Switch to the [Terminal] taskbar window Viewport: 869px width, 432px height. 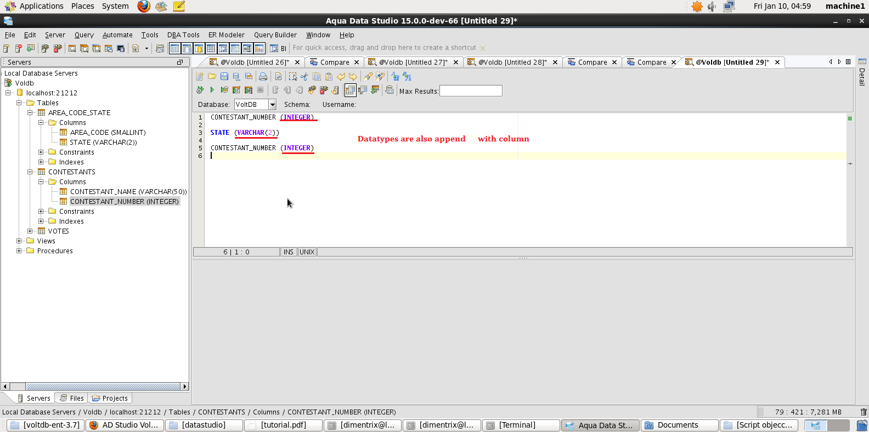click(x=521, y=425)
